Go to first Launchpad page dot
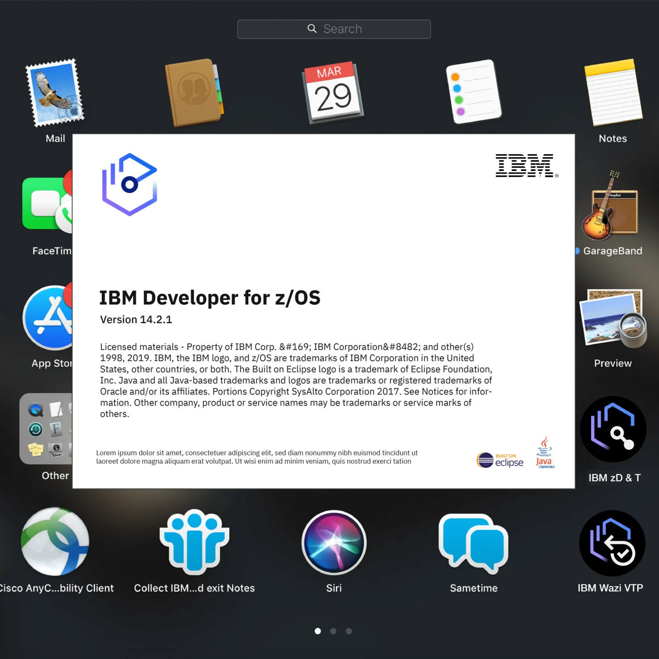Image resolution: width=659 pixels, height=659 pixels. (x=318, y=631)
